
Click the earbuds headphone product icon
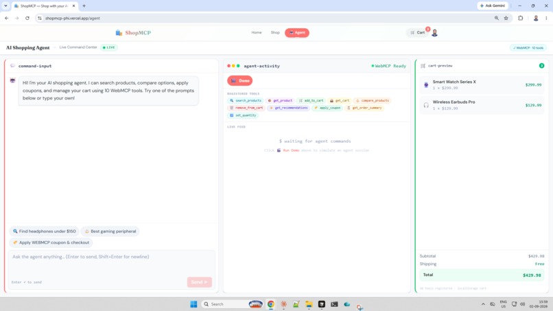pos(426,105)
